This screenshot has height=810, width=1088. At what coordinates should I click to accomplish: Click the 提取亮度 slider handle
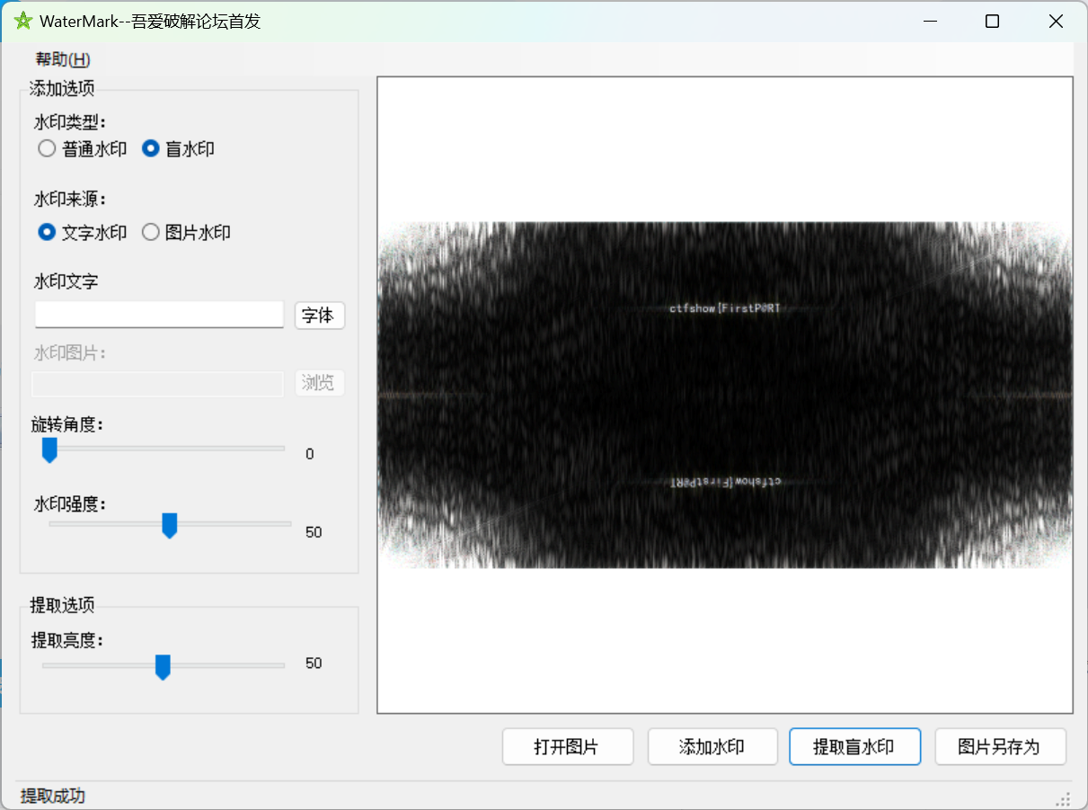[x=163, y=666]
